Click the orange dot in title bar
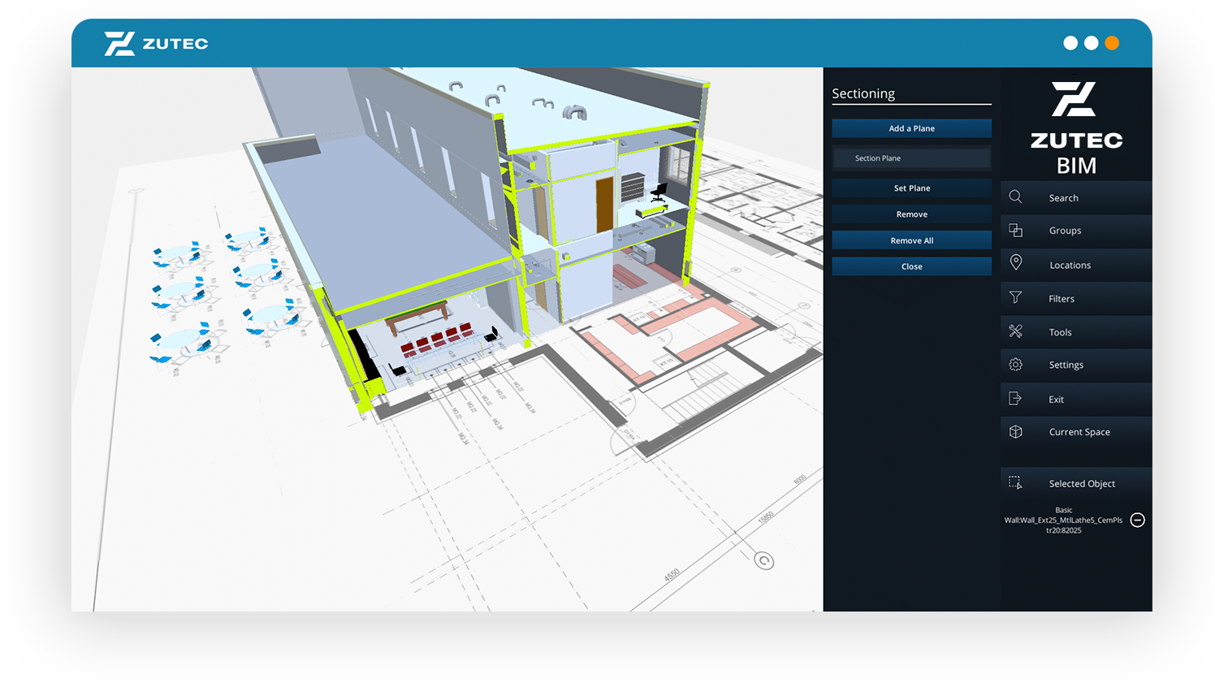Viewport: 1215px width, 683px height. (1112, 43)
